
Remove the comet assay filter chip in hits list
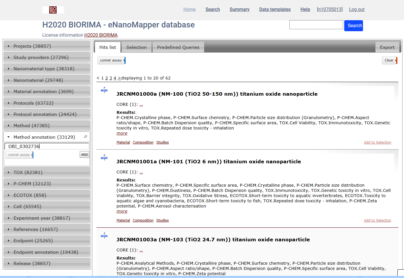[x=124, y=60]
